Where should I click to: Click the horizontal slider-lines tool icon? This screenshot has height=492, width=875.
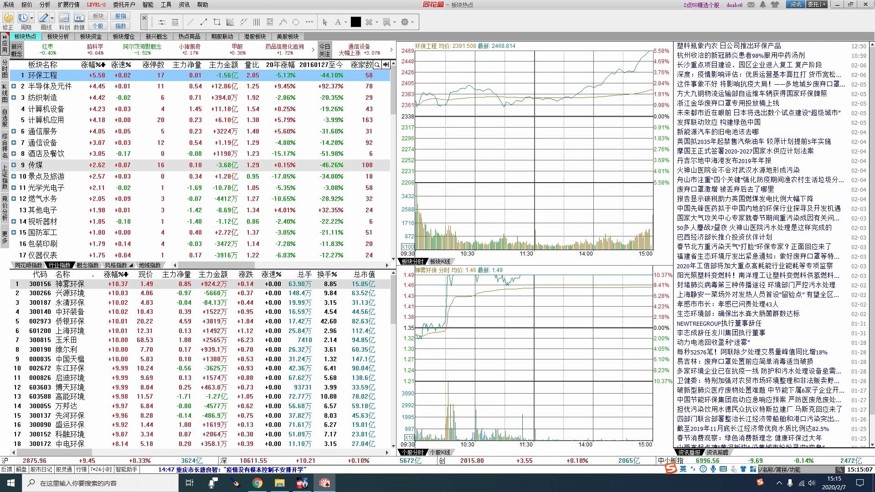pos(161,22)
